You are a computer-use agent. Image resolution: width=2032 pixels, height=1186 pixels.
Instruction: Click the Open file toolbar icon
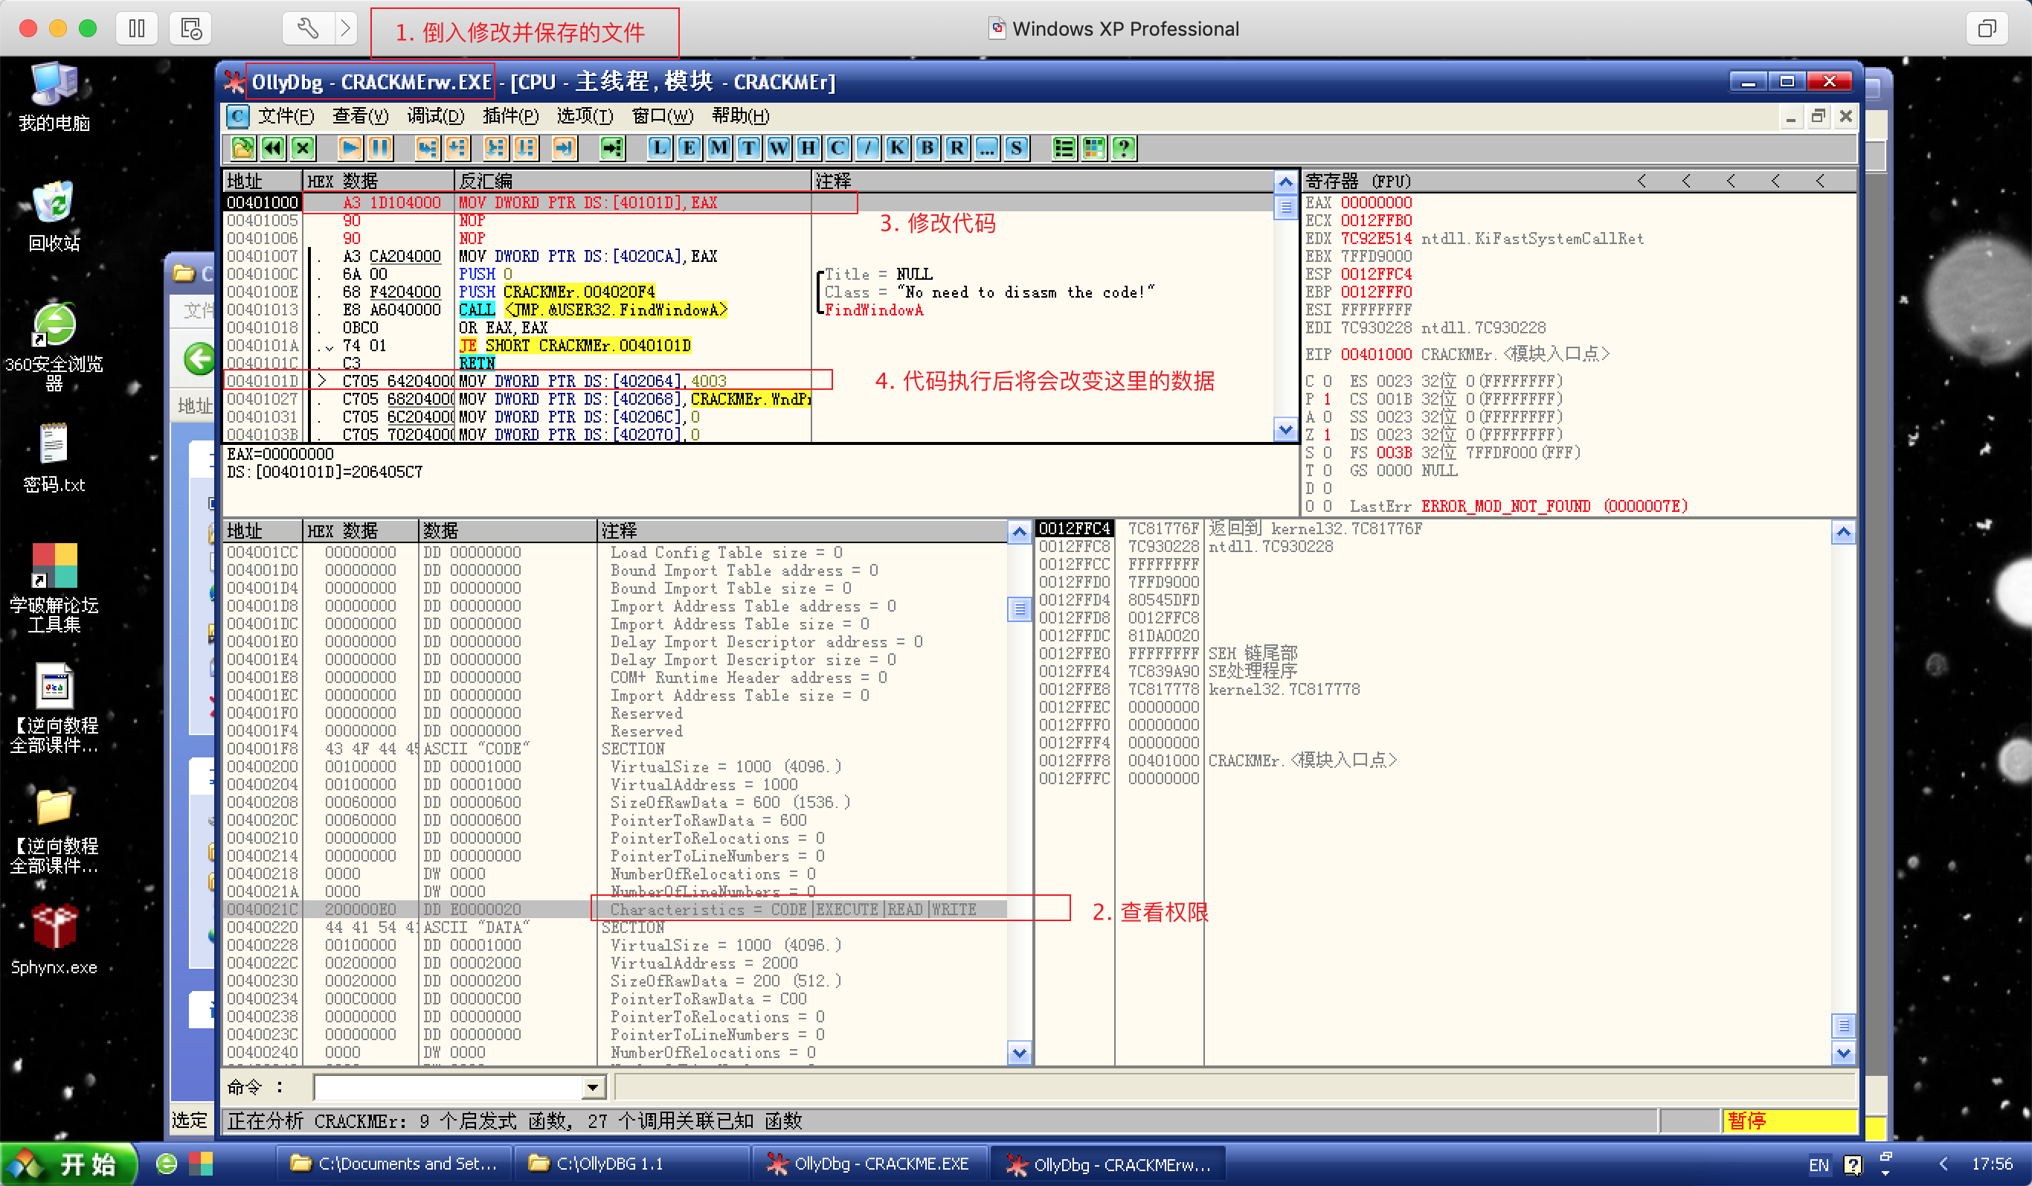[242, 147]
